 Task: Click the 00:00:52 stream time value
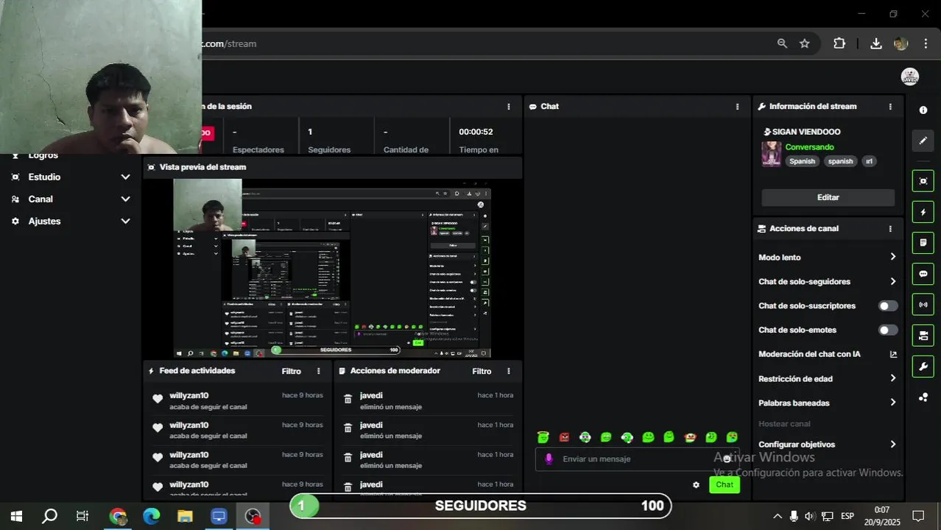click(x=476, y=132)
